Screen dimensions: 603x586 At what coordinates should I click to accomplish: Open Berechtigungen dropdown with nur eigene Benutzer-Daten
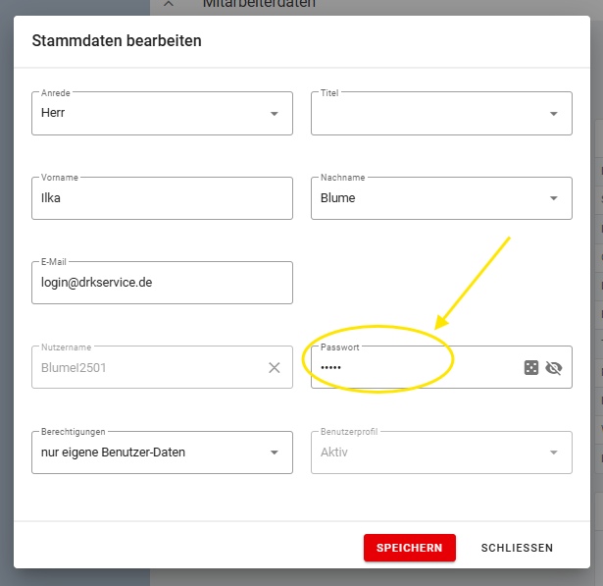coord(147,453)
